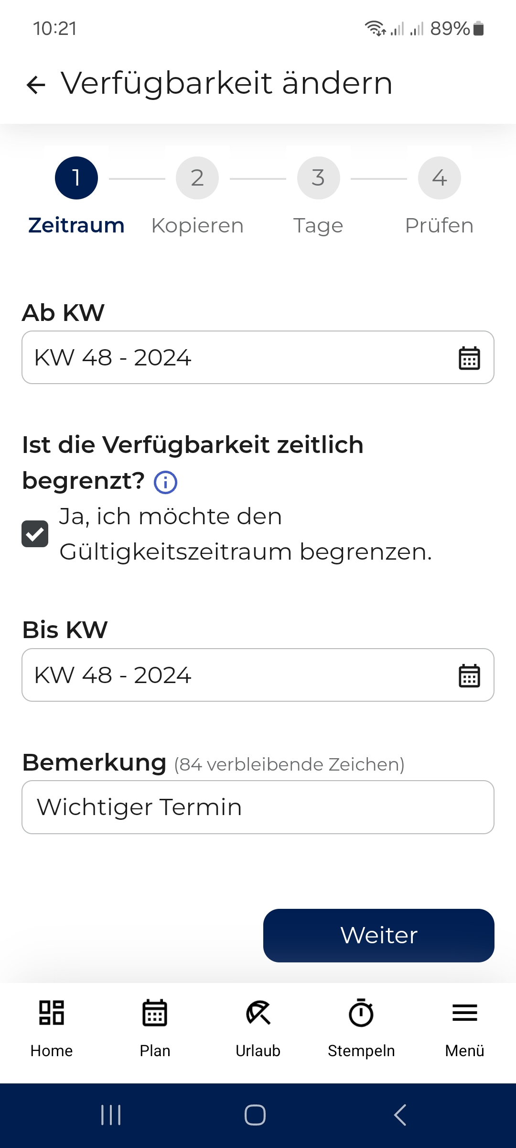Open the calendar icon in Ab KW field
Viewport: 516px width, 1148px height.
[469, 358]
